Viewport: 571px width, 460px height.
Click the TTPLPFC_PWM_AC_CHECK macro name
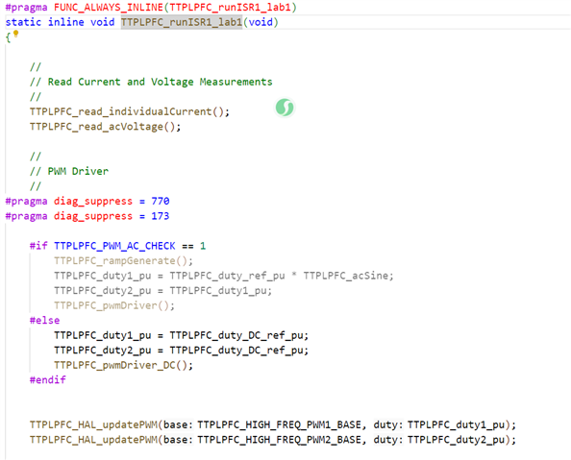[x=114, y=246]
